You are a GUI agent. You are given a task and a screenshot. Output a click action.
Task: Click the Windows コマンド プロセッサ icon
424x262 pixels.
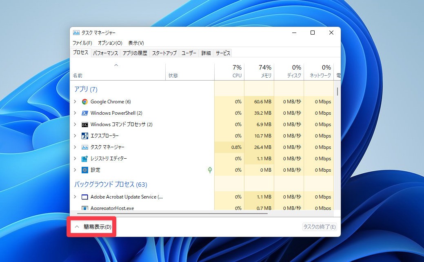(x=84, y=124)
